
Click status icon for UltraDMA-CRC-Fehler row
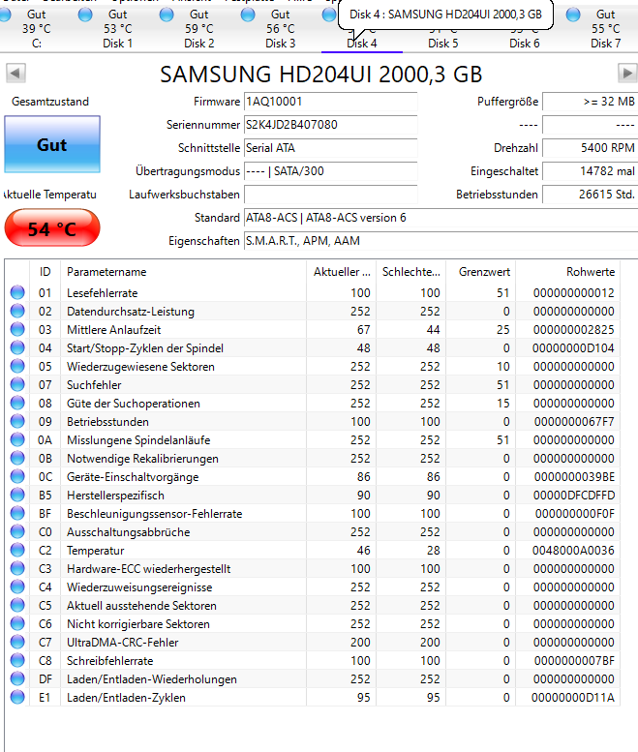(x=17, y=643)
